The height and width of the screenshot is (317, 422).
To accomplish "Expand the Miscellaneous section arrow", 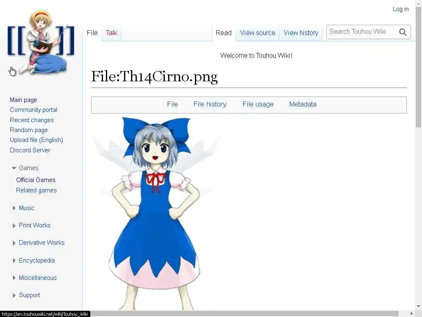I will [x=14, y=278].
